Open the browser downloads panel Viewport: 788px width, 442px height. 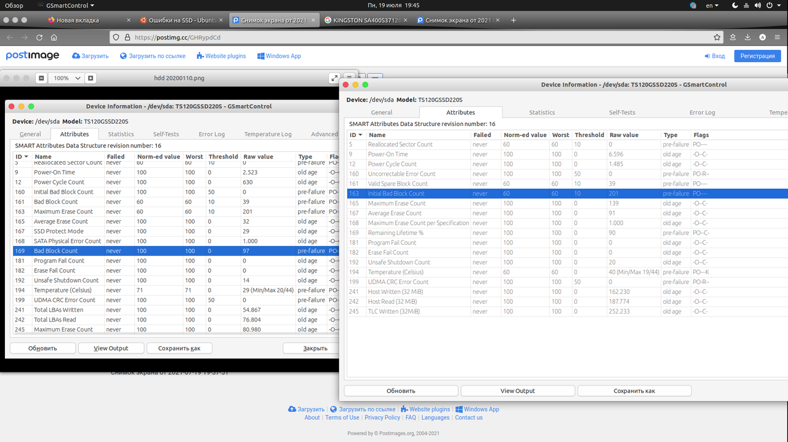pos(748,37)
